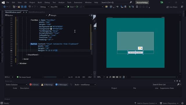Image resolution: width=186 pixels, height=105 pixels.
Task: Open the Window menu
Action: [88, 2]
